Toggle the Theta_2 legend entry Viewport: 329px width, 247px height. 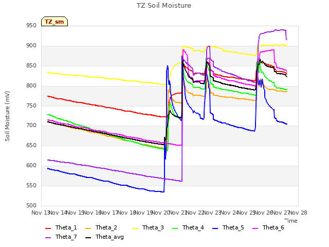tap(101, 227)
